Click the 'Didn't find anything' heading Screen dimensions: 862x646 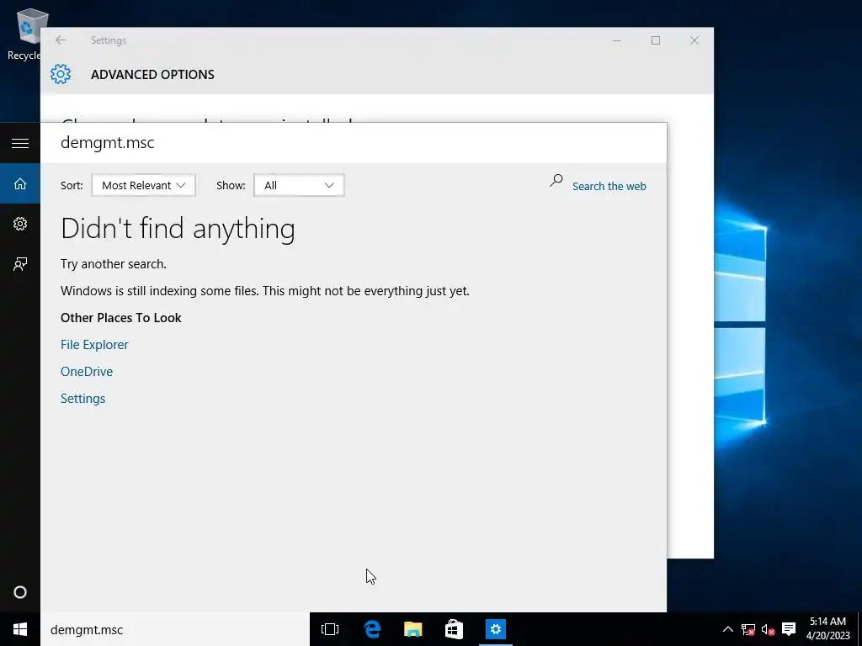tap(178, 228)
